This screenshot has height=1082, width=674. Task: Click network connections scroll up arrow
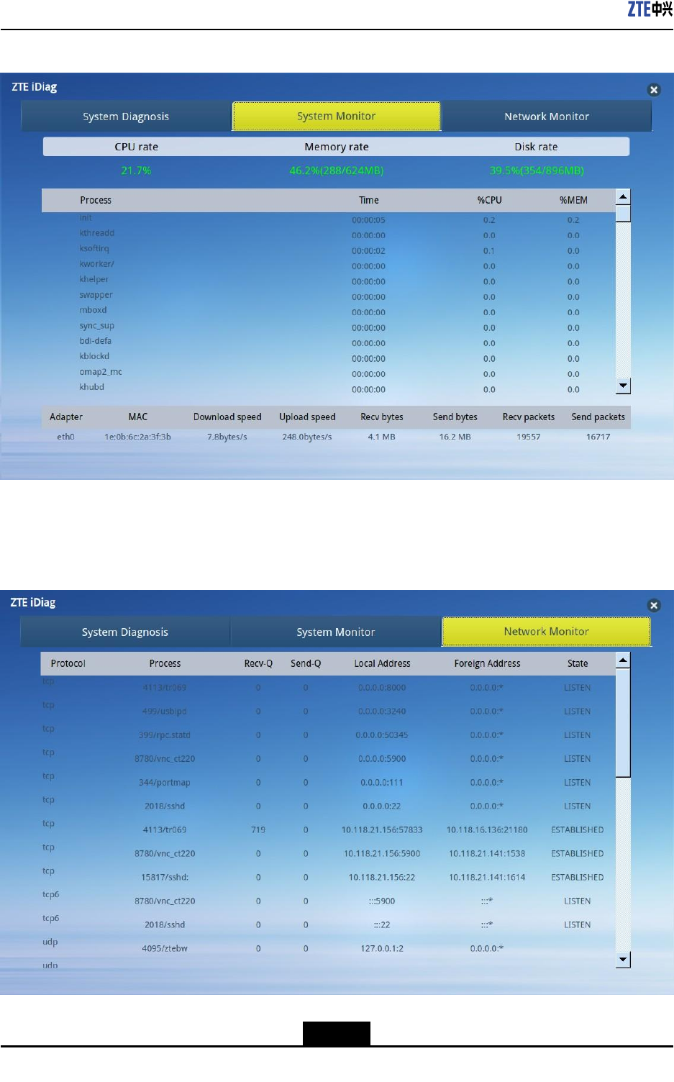(x=624, y=660)
